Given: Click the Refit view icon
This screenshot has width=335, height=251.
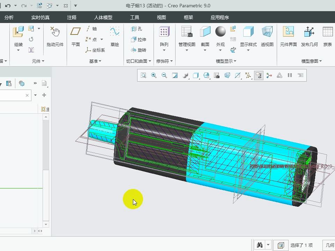Looking at the screenshot, I should (x=143, y=75).
